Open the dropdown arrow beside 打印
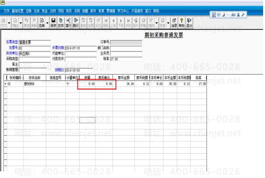 9,23
